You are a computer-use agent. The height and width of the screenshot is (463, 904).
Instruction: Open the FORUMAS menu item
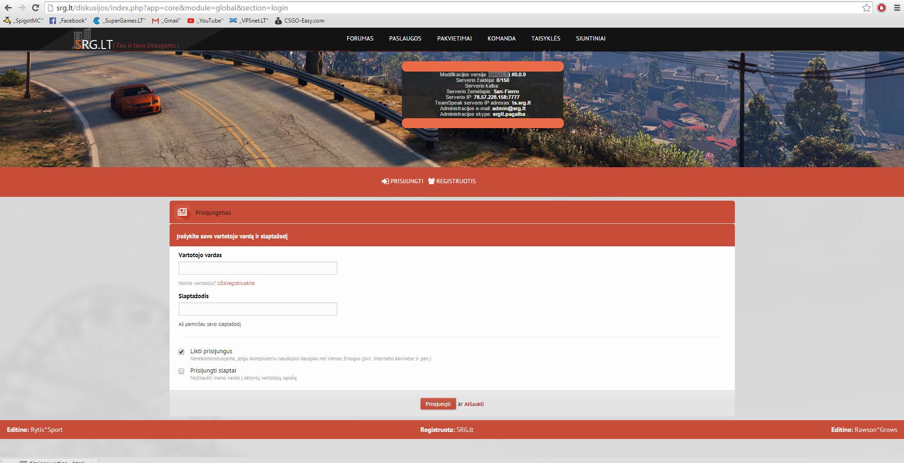(x=360, y=39)
